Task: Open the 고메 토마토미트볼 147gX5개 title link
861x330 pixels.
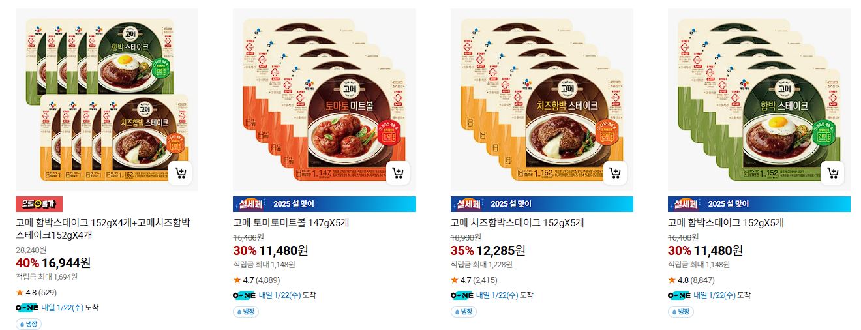Action: (291, 222)
